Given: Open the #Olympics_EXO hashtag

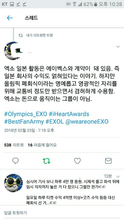Looking at the screenshot, I should click(26, 114).
